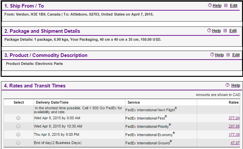Open the 177.39 Economy rate link
Image resolution: width=243 pixels, height=149 pixels.
[x=234, y=134]
